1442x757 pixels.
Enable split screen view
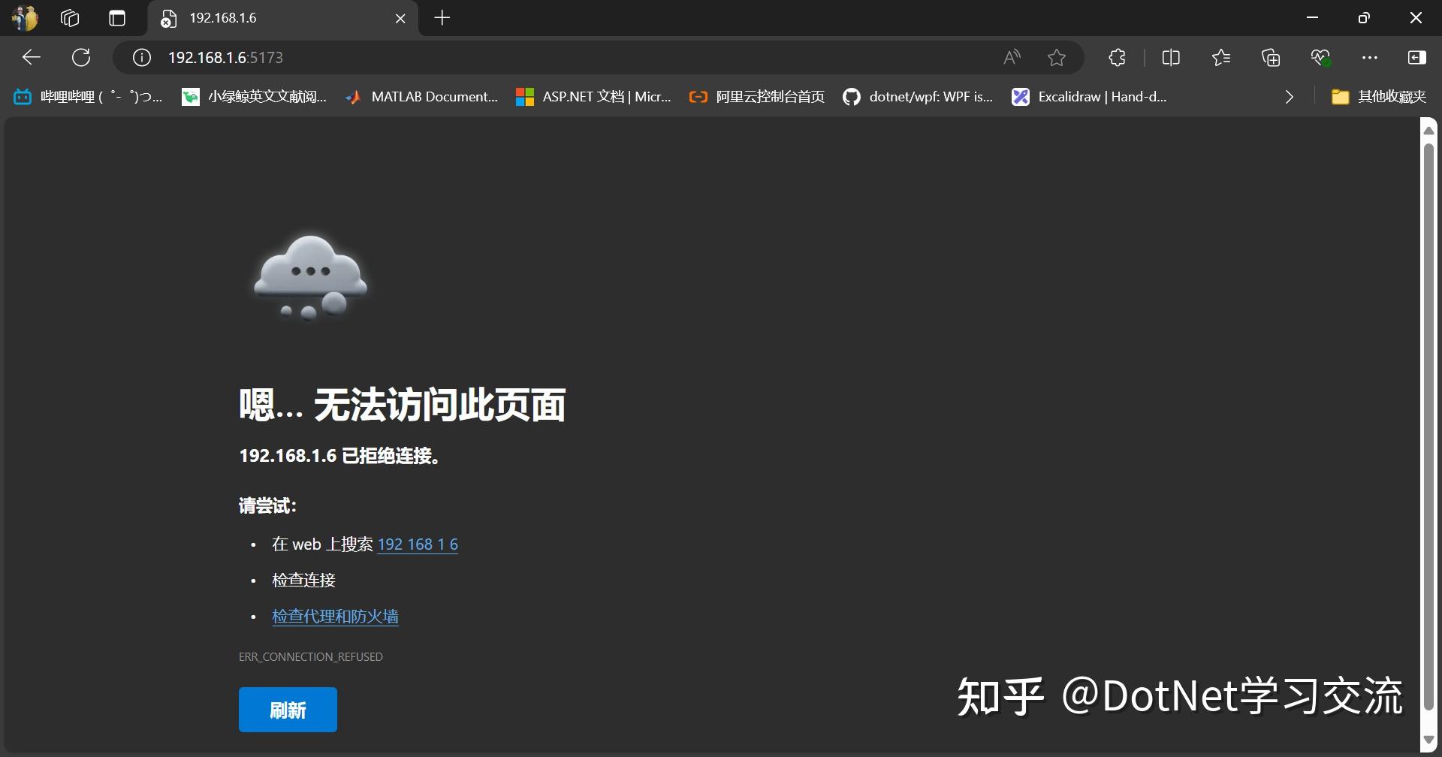click(x=1171, y=57)
